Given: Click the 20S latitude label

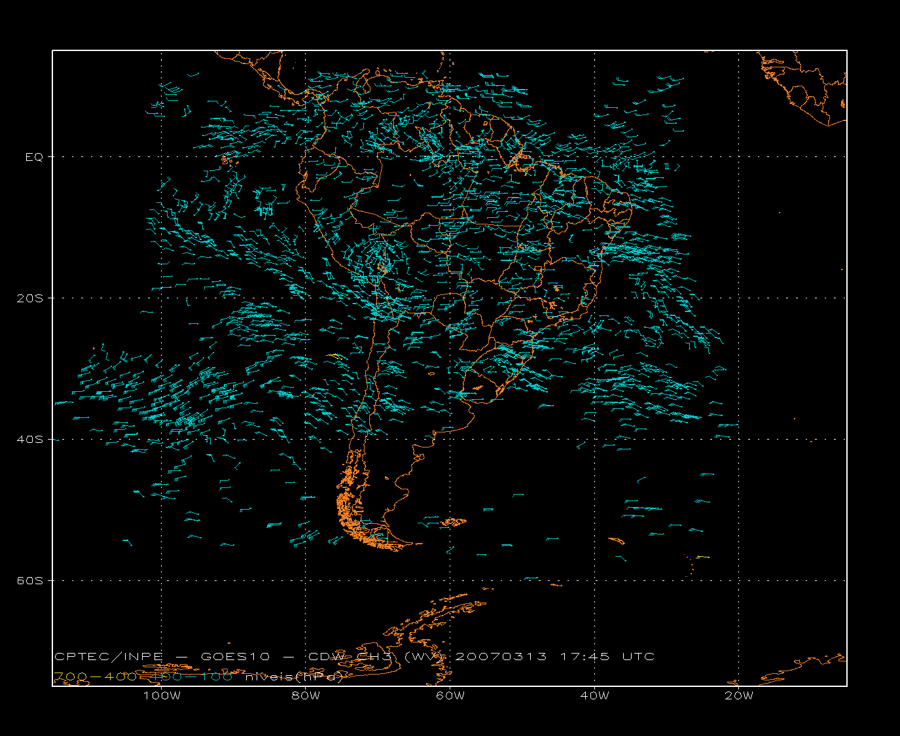Looking at the screenshot, I should [x=30, y=298].
